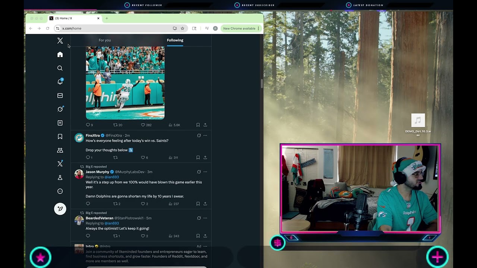Repost the FinsXtra post
Image resolution: width=477 pixels, height=268 pixels.
[x=116, y=157]
